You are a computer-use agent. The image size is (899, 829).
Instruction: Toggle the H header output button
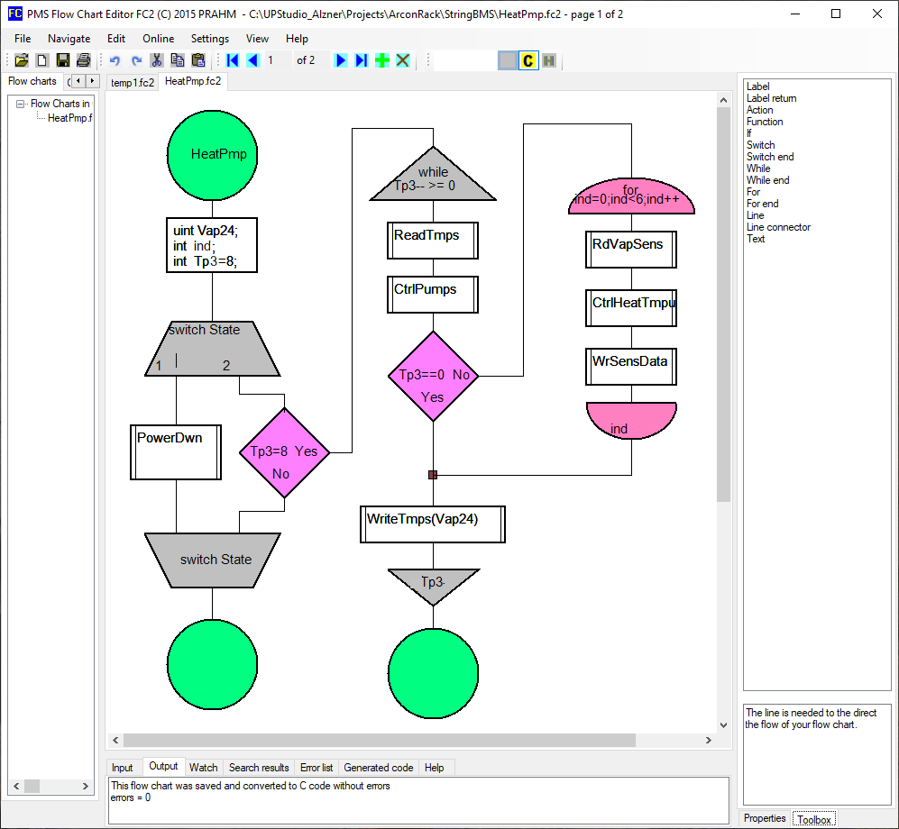547,59
